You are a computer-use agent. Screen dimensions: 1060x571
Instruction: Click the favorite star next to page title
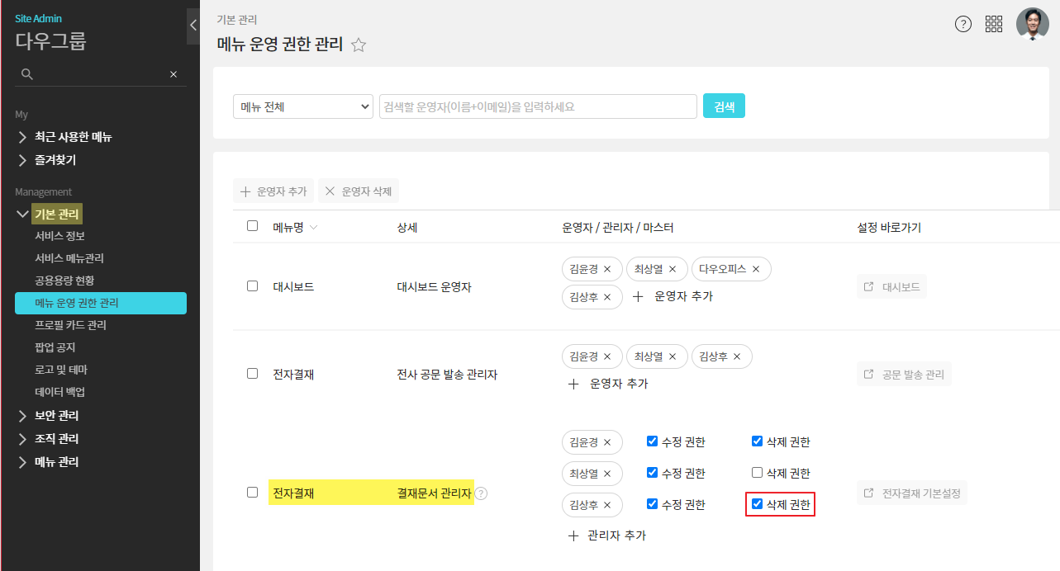tap(359, 45)
